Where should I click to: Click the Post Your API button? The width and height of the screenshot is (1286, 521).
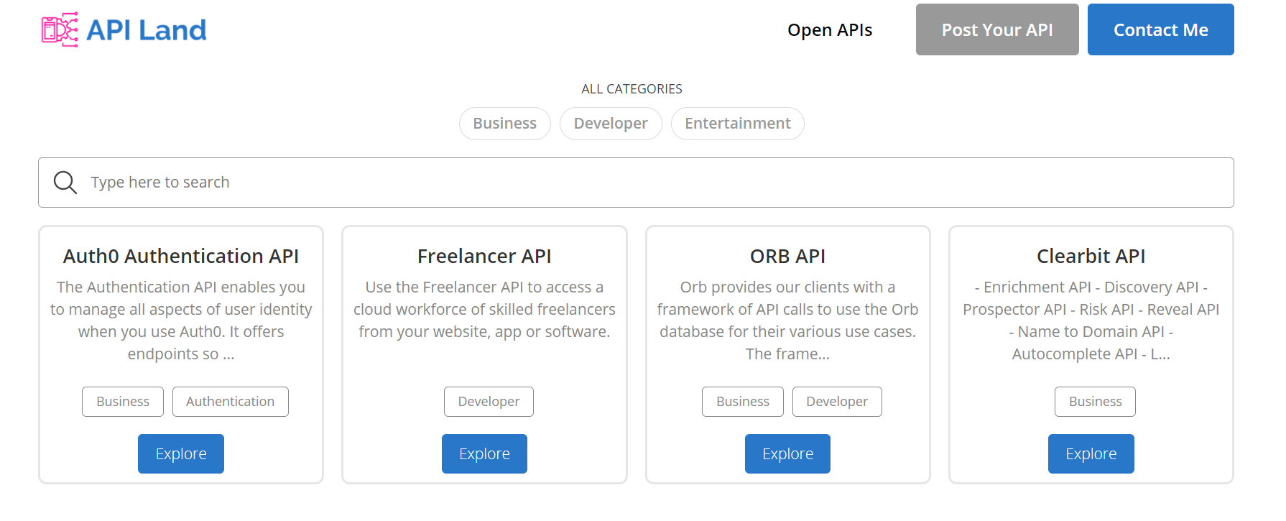997,29
